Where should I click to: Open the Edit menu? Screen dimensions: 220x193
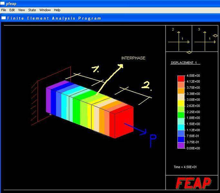pyautogui.click(x=12, y=10)
